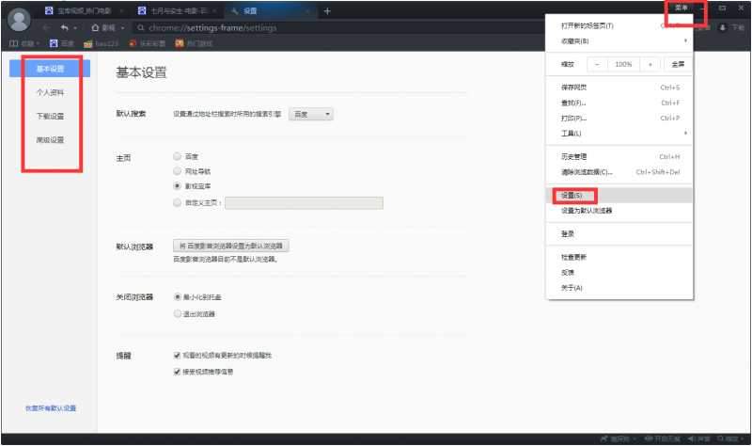This screenshot has height=446, width=752.
Task: Open 高级设置 in the sidebar
Action: (x=50, y=139)
